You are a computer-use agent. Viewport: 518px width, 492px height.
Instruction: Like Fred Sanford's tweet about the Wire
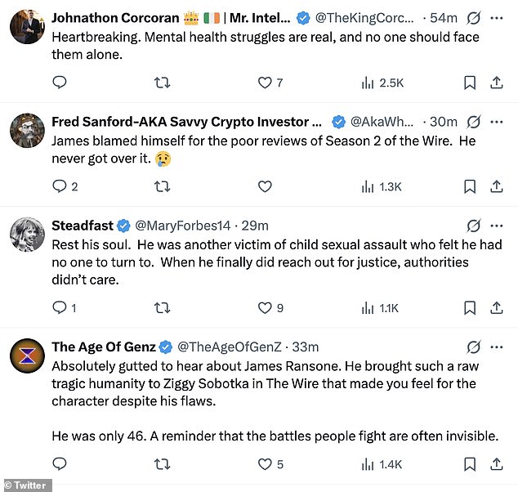[265, 186]
